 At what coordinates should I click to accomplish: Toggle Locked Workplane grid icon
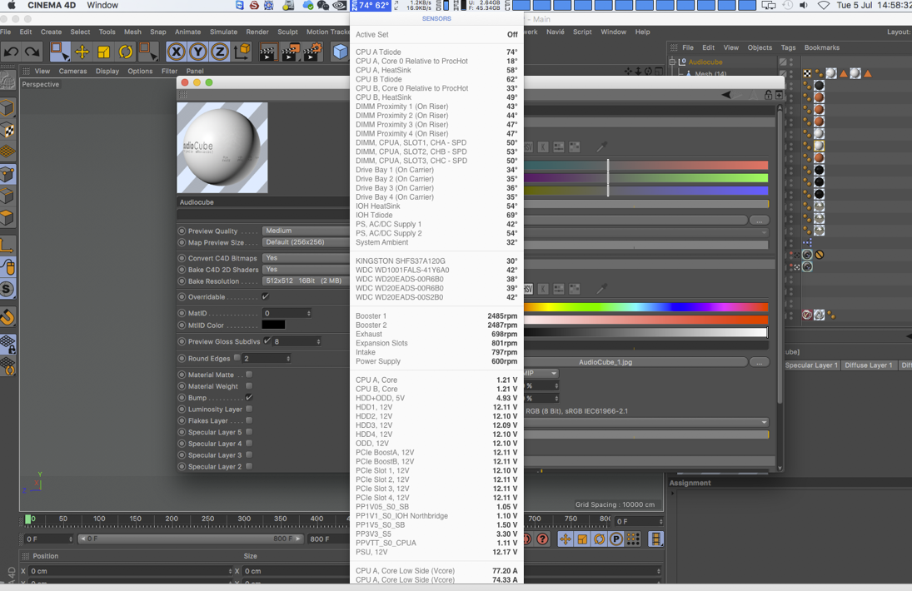[7, 344]
